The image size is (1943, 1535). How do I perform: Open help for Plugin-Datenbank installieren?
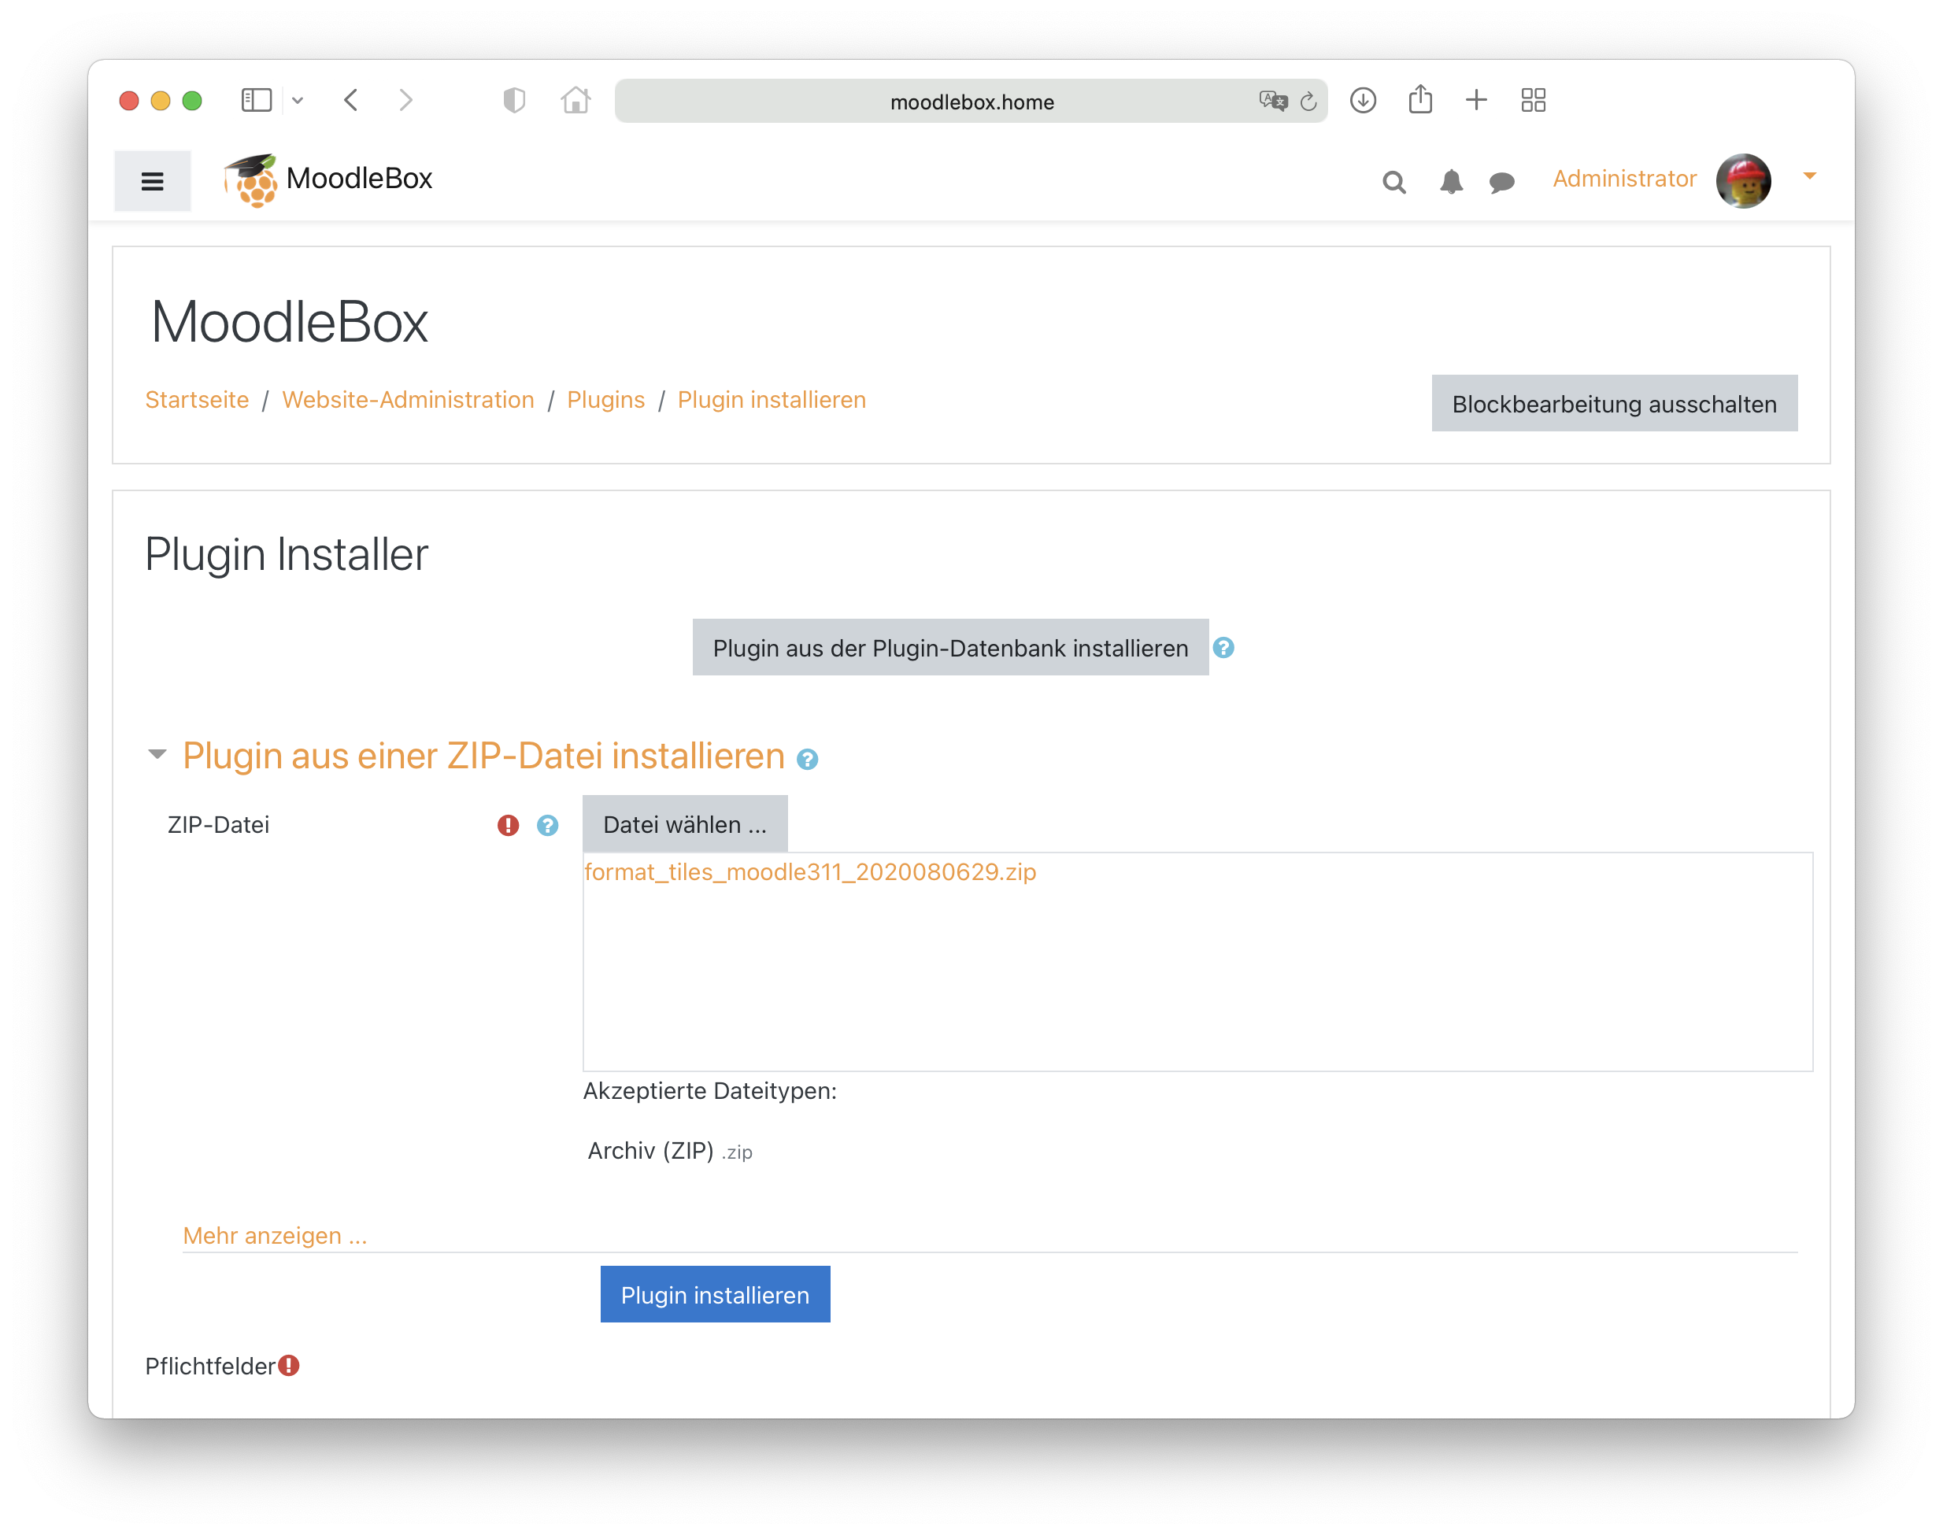pyautogui.click(x=1223, y=647)
